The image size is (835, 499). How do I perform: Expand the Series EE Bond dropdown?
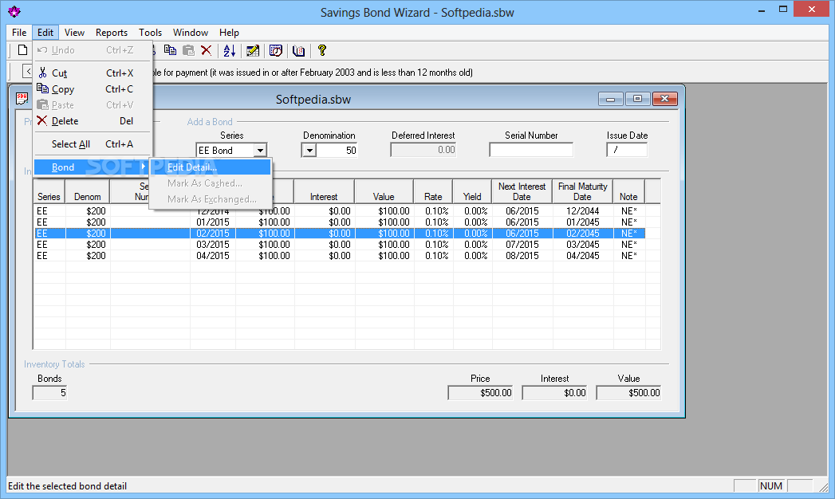(x=260, y=151)
